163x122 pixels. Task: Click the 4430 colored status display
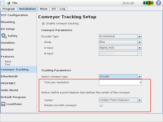[x=148, y=3]
